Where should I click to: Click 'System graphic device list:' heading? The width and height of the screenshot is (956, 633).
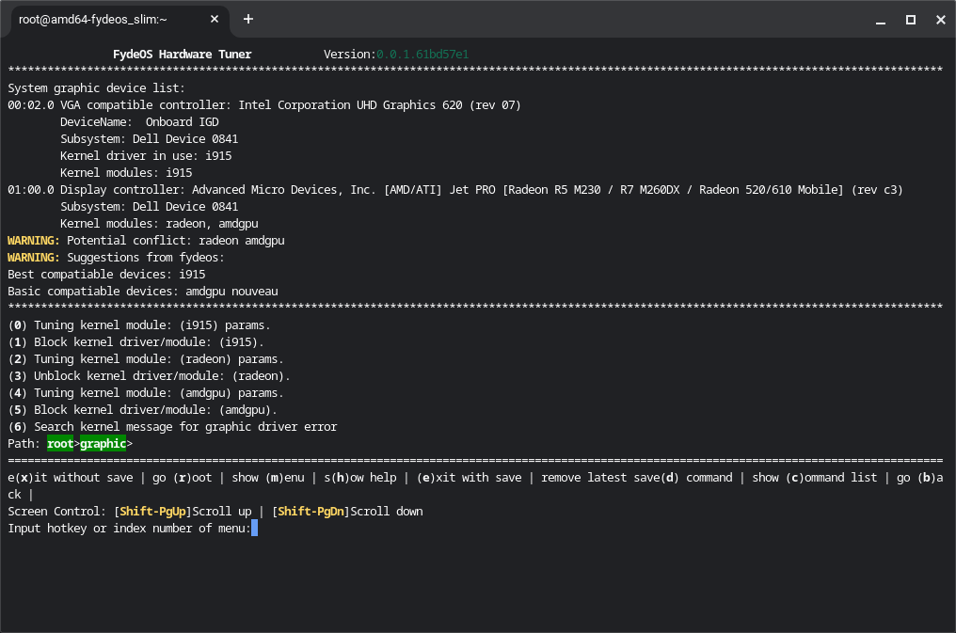[96, 88]
